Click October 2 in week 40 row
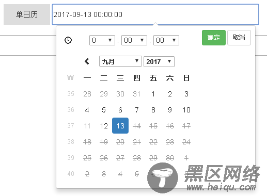This screenshot has width=267, height=196. pyautogui.click(x=87, y=174)
